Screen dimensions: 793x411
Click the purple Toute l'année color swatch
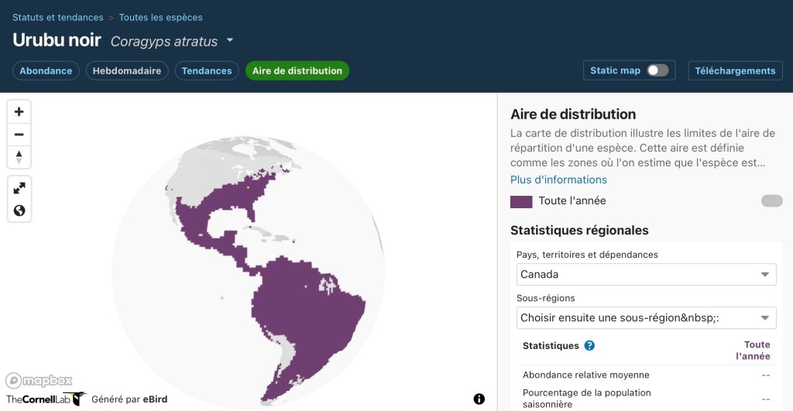(x=521, y=201)
